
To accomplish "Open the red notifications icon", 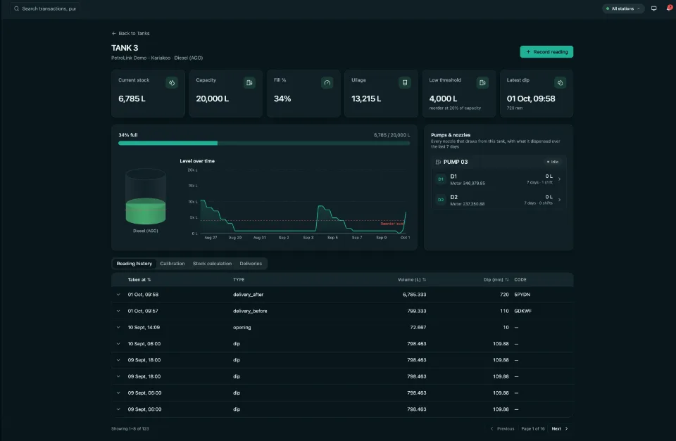I will point(669,8).
